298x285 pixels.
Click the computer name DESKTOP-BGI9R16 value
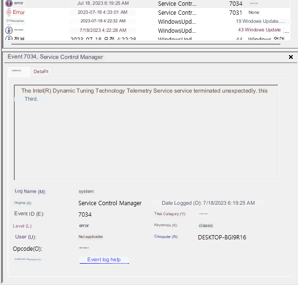point(222,237)
